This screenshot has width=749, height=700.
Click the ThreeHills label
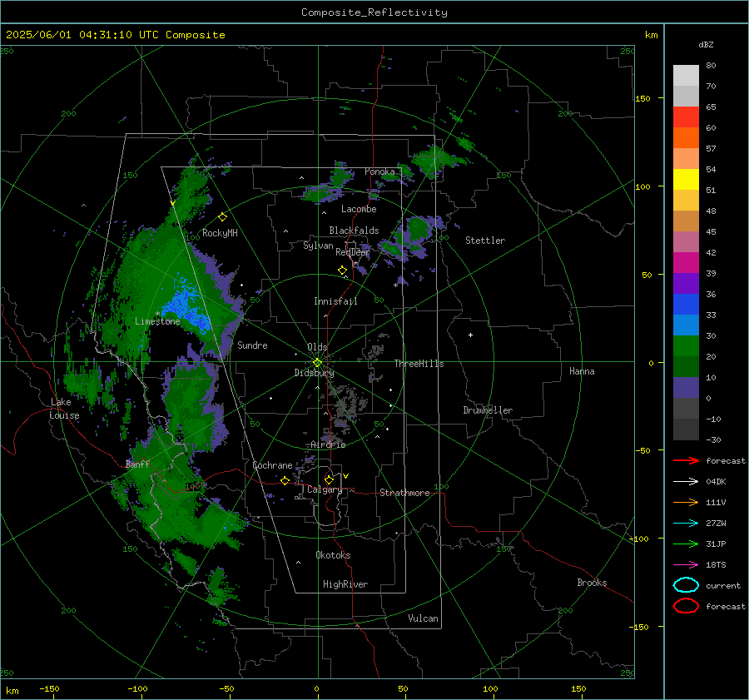(419, 364)
